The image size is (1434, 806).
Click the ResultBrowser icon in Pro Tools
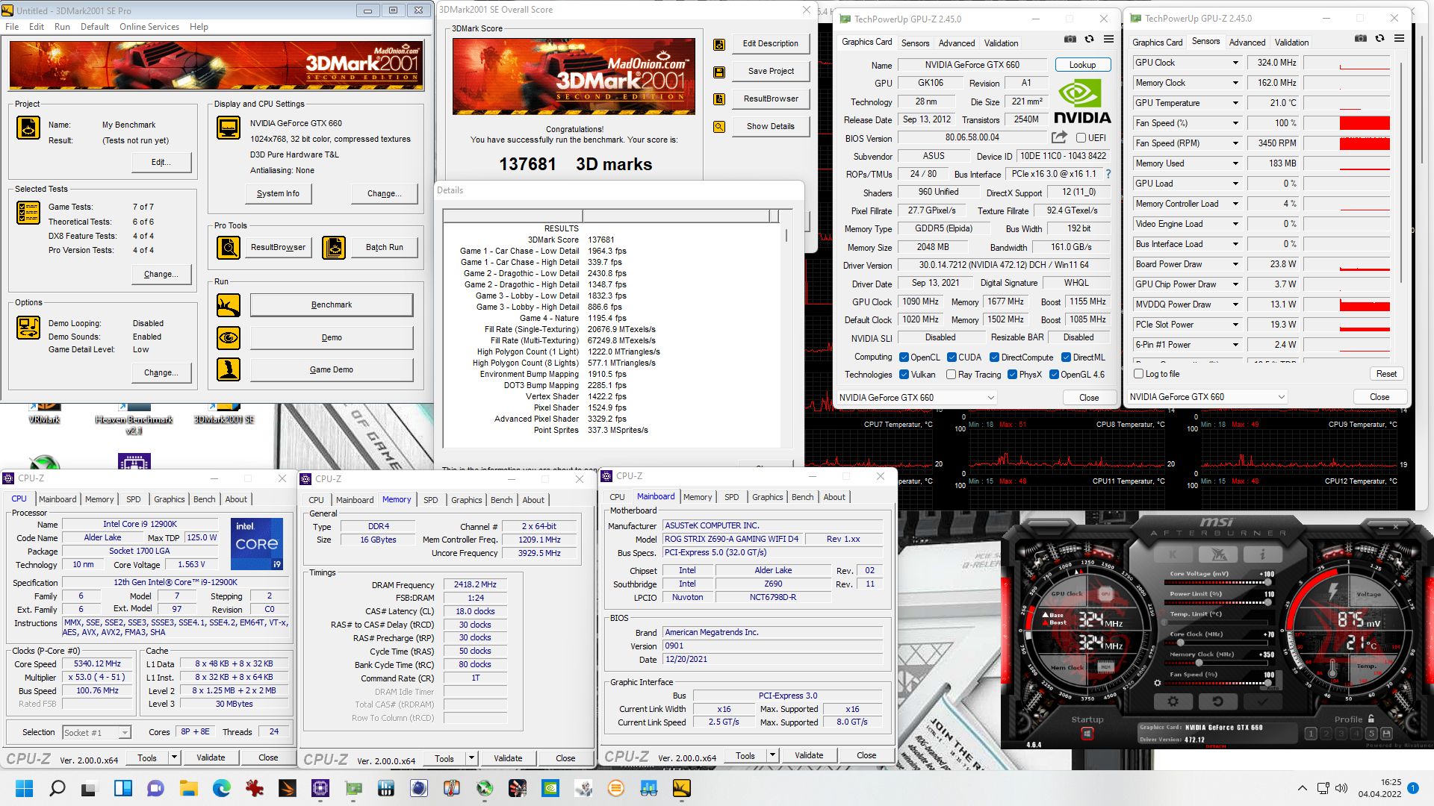(x=229, y=247)
